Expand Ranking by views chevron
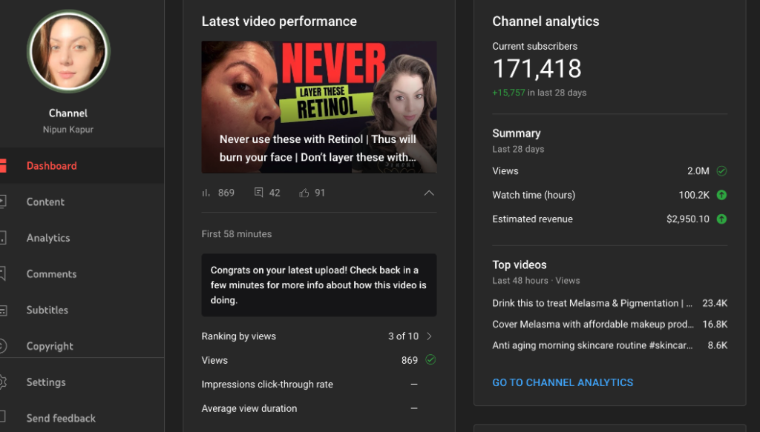This screenshot has width=760, height=432. pyautogui.click(x=429, y=336)
